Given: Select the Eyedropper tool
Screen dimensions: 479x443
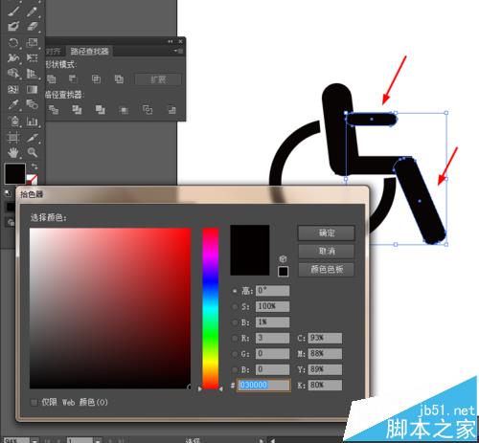Looking at the screenshot, I should (13, 104).
